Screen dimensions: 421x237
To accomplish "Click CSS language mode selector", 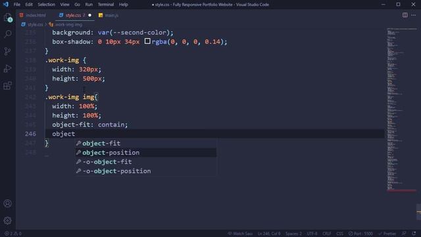I will (x=339, y=234).
